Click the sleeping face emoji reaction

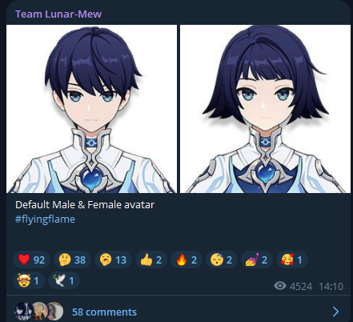[222, 260]
